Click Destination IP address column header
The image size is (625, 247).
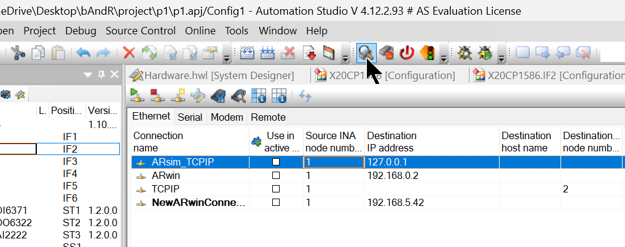pos(431,142)
